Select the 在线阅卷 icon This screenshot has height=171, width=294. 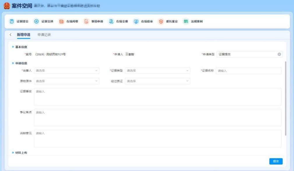(61, 22)
